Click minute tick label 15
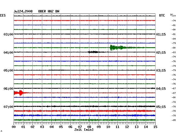 (x=155, y=127)
